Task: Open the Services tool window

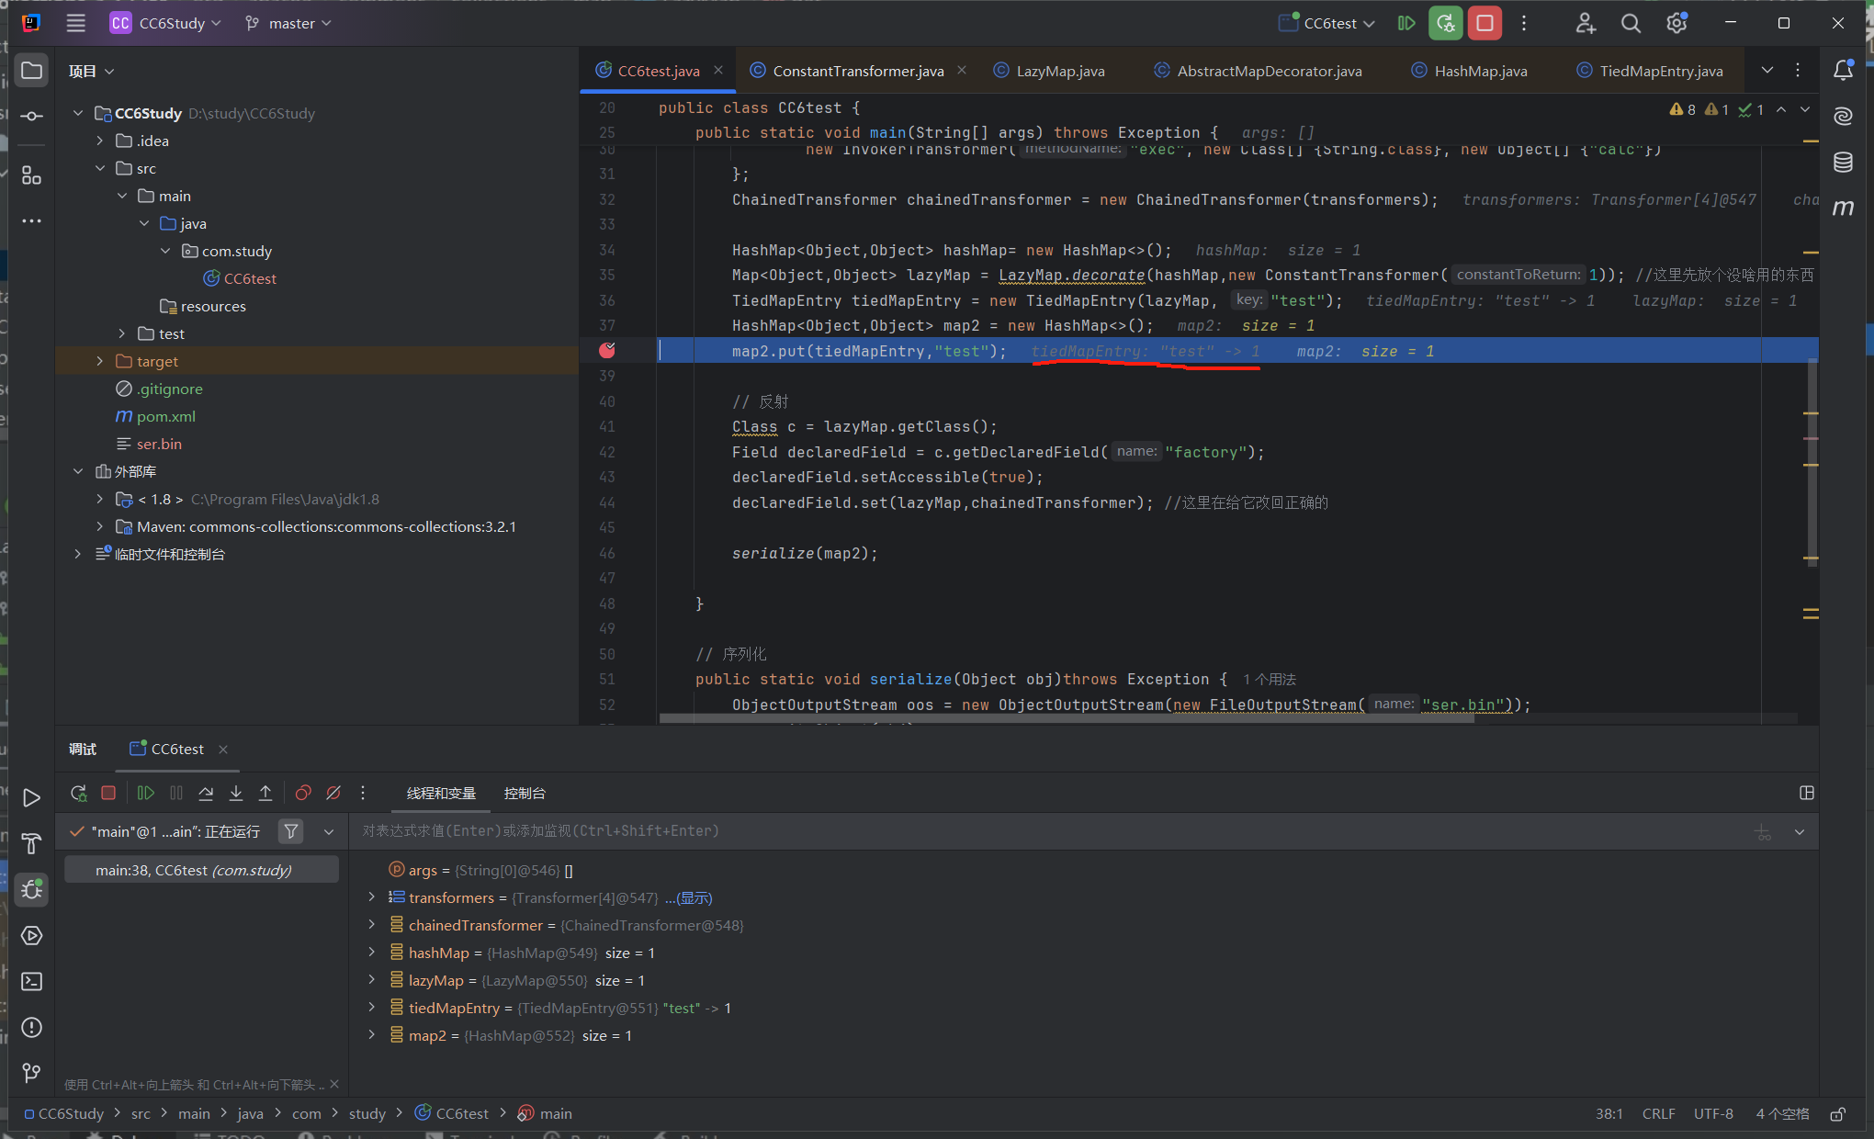Action: (31, 935)
